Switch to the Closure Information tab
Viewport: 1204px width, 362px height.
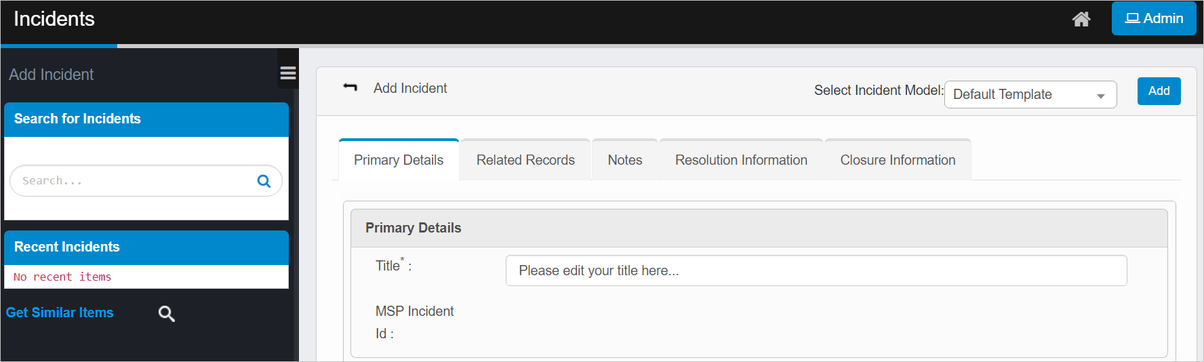898,160
